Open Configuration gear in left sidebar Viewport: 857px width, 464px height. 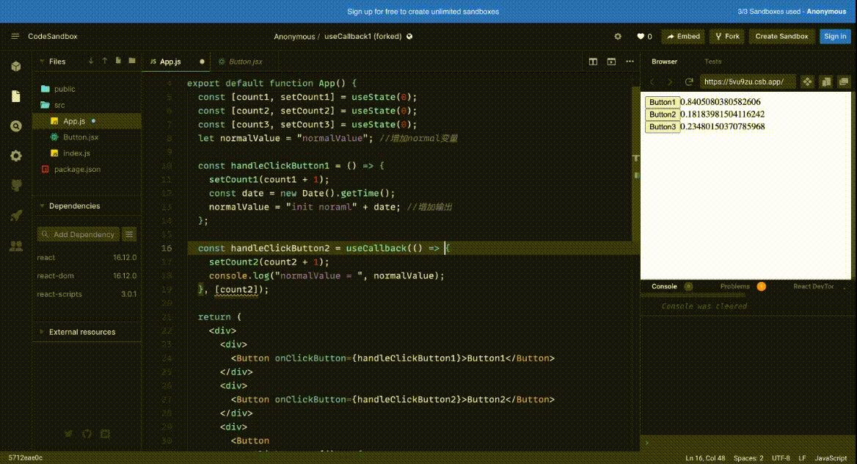click(x=16, y=156)
